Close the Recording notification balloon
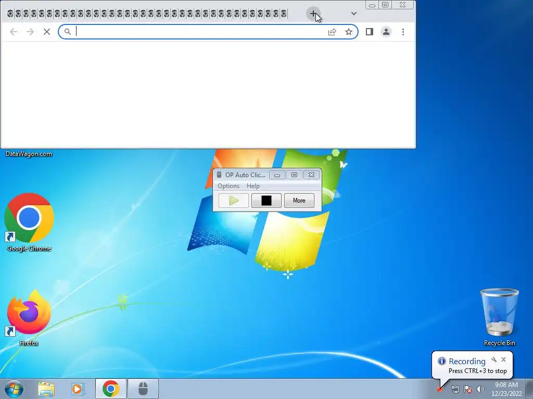533x399 pixels. [x=503, y=360]
